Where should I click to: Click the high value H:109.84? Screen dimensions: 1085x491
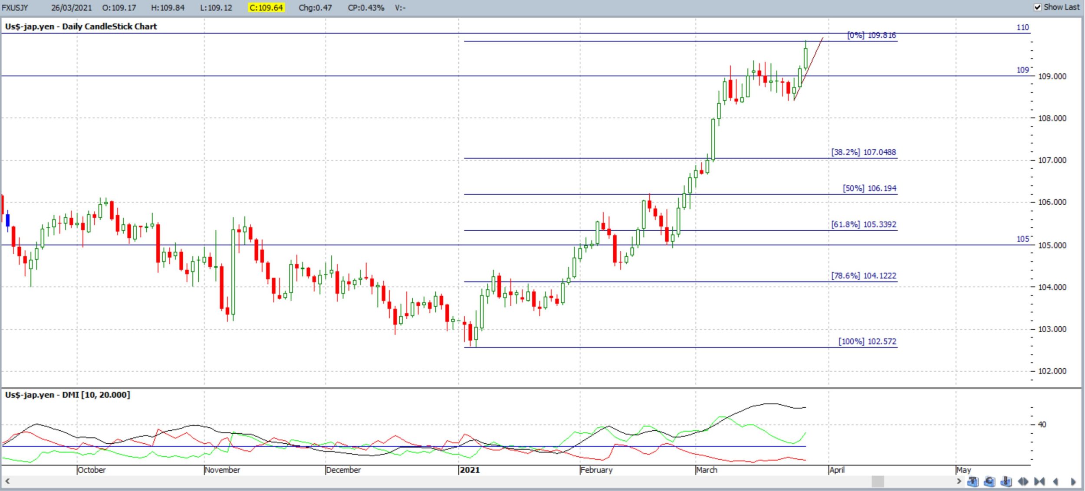pyautogui.click(x=168, y=8)
